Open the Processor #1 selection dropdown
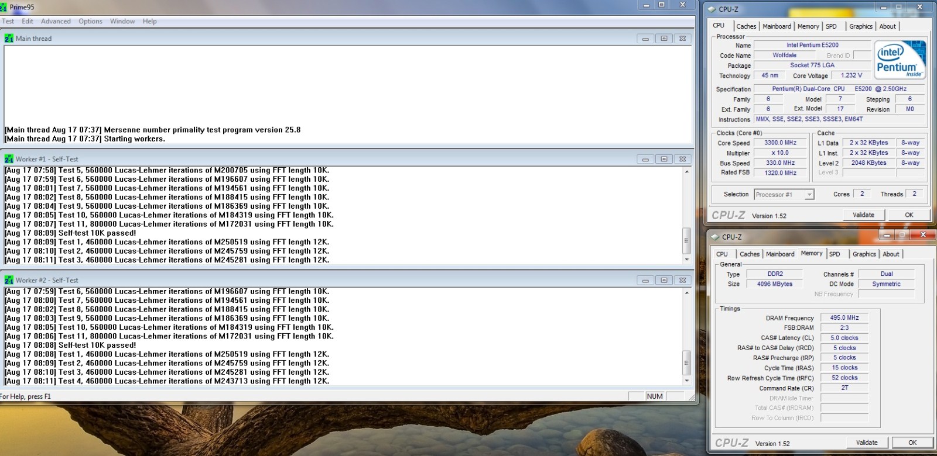 [x=784, y=195]
